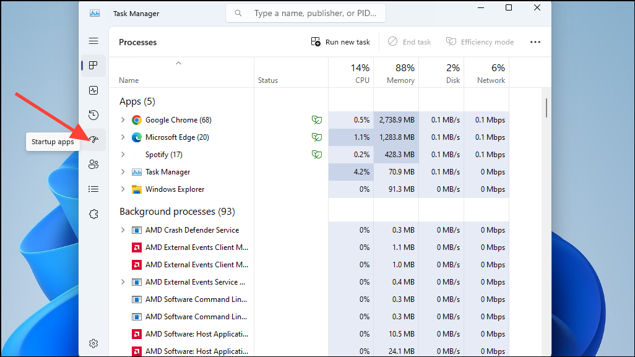Click Edge's 1,283.8 MB memory value
The width and height of the screenshot is (635, 357).
point(397,137)
